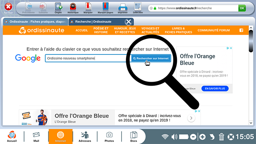Click the 15:05 clock
Image resolution: width=256 pixels, height=144 pixels.
tap(245, 137)
